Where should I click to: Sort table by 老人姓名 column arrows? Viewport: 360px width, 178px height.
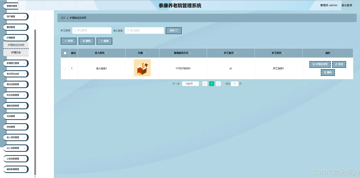coord(106,53)
